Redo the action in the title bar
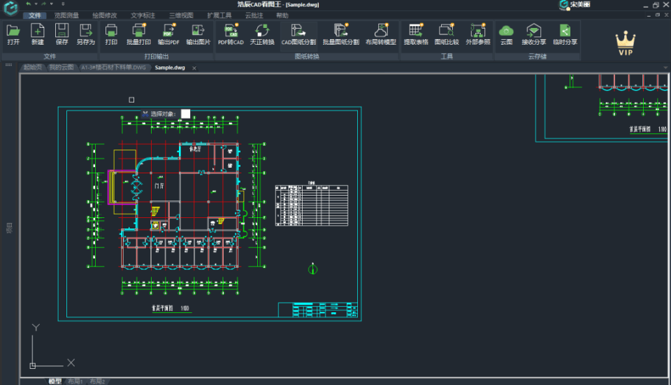Viewport: 671px width, 385px height. tap(43, 4)
